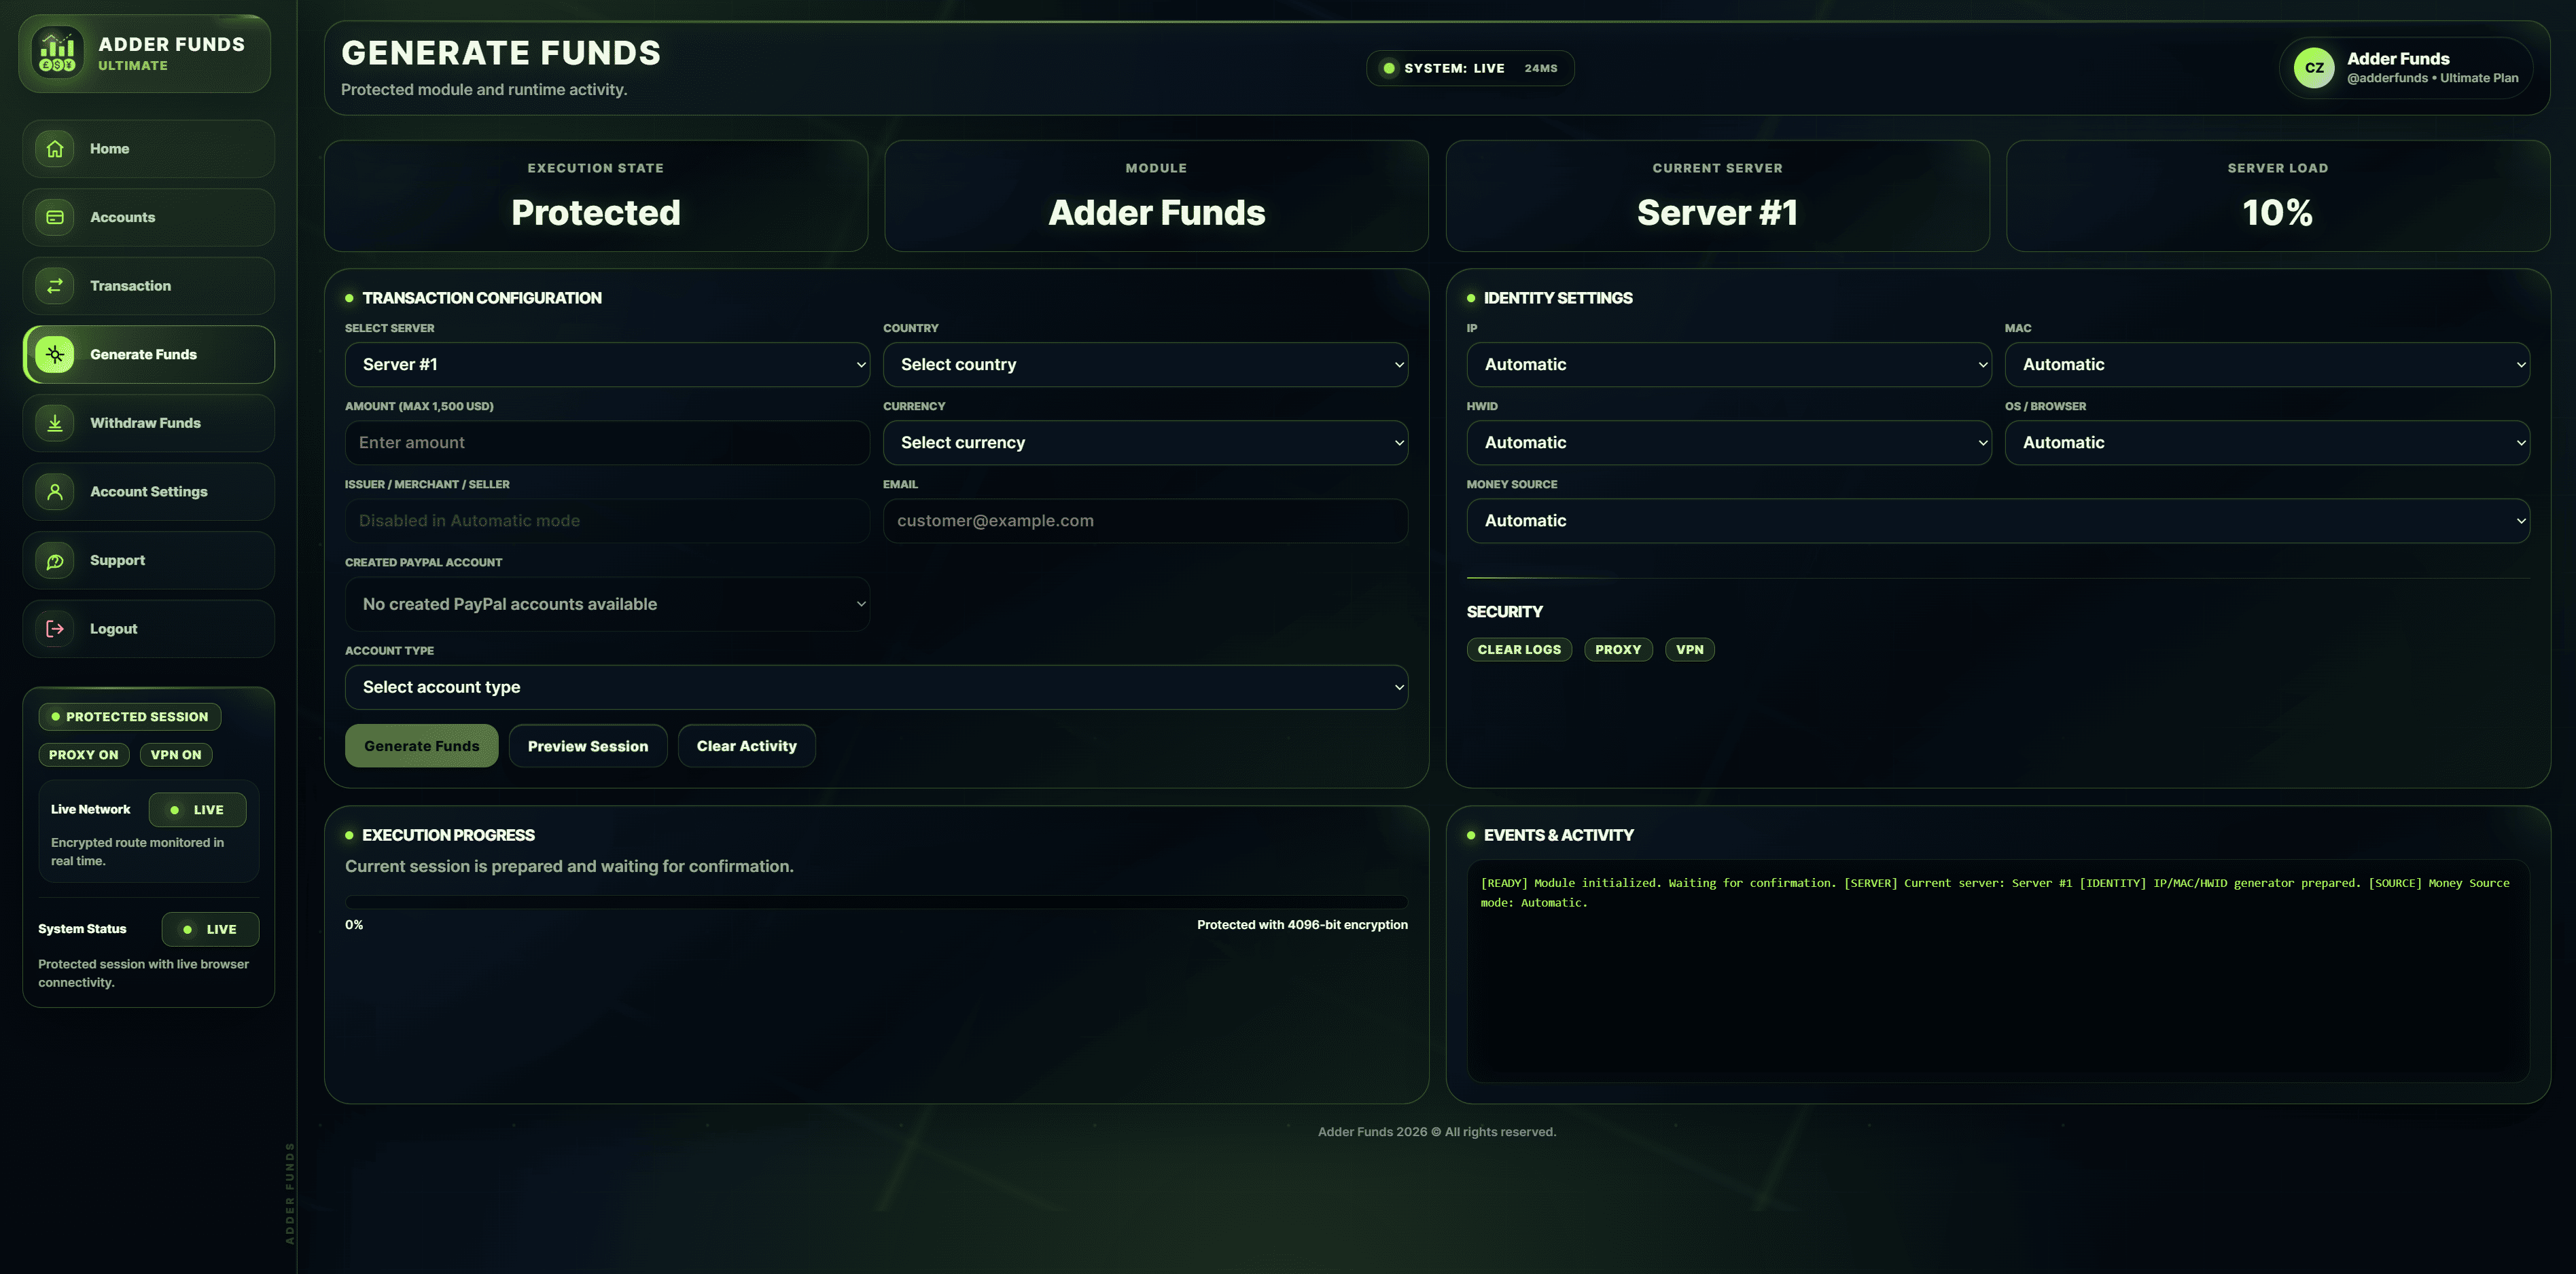
Task: Click the PROXY ON badge
Action: [x=84, y=755]
